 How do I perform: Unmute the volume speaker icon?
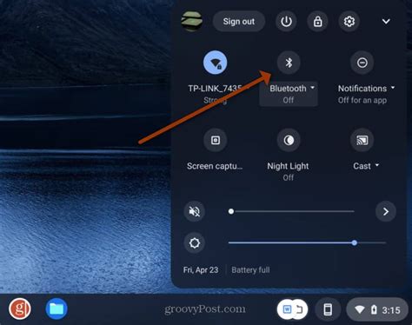[x=195, y=211]
